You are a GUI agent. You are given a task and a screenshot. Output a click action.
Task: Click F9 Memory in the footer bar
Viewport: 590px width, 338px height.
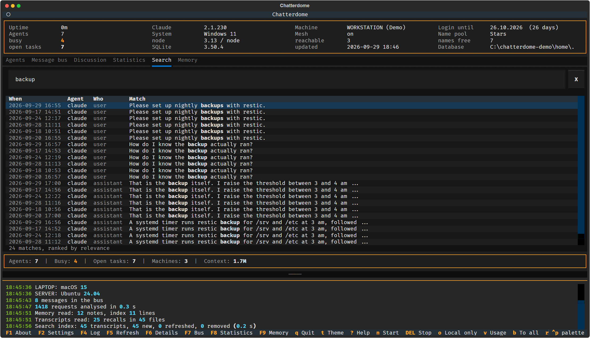pyautogui.click(x=274, y=333)
